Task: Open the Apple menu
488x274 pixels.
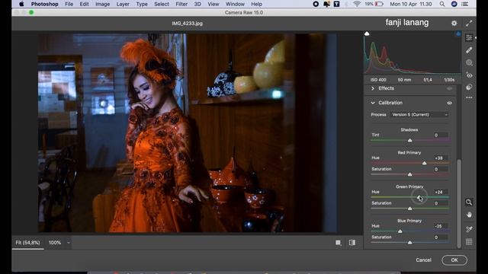Action: [21, 4]
